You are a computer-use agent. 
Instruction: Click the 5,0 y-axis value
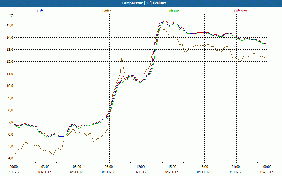coord(11,146)
